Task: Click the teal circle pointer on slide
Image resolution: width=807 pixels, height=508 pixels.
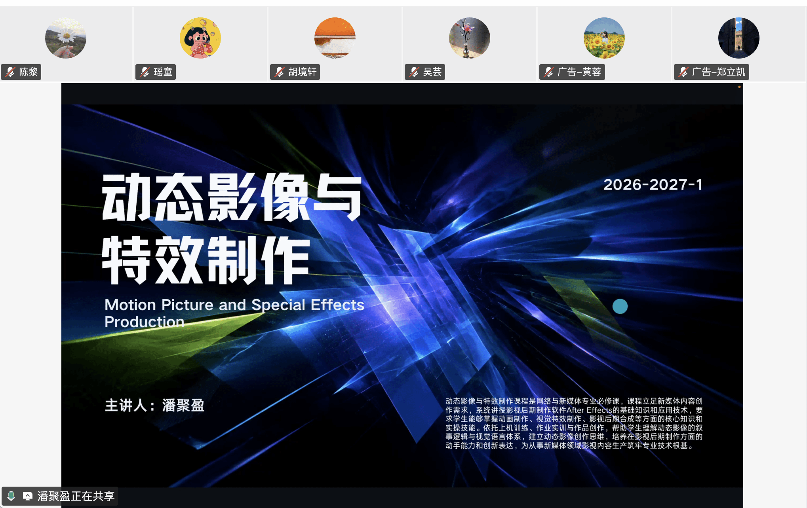Action: (x=620, y=306)
